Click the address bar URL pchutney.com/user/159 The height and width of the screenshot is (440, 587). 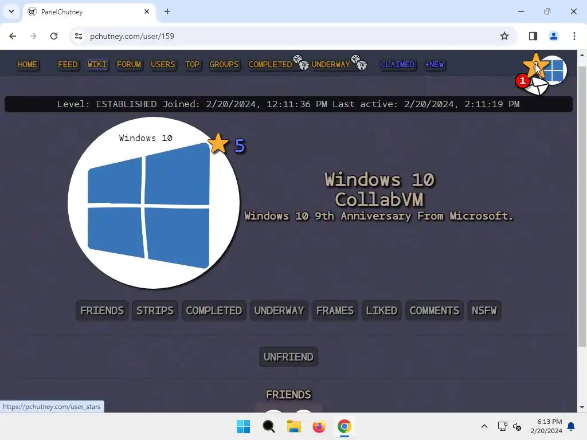[132, 36]
